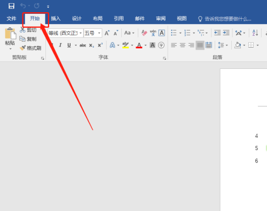Toggle Center paragraph alignment
The image size is (267, 211).
[183, 45]
